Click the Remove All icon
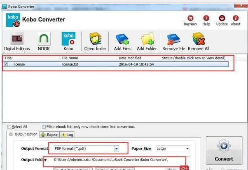Screen dimensions: 248x170 (x=199, y=39)
